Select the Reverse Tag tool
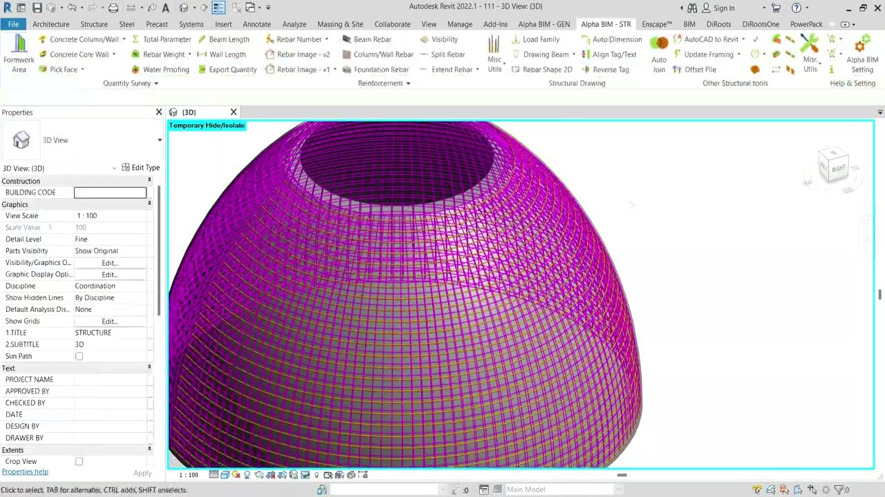This screenshot has width=885, height=497. (x=605, y=70)
